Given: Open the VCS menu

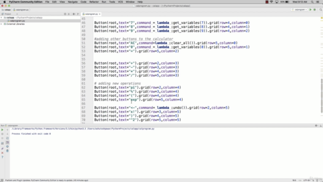Looking at the screenshot, I should [x=120, y=2].
